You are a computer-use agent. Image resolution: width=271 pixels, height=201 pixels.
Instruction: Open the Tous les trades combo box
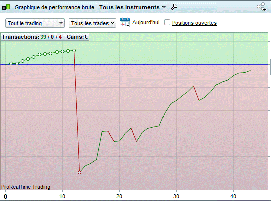tap(92, 23)
